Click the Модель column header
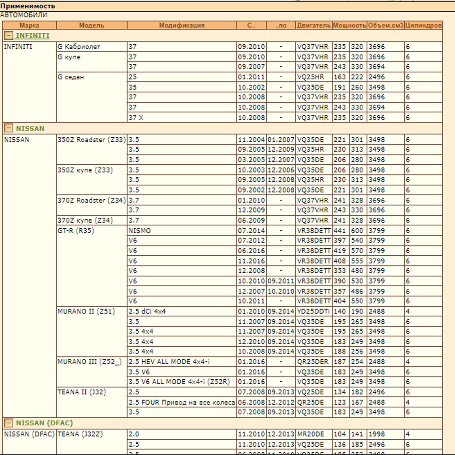Screen dimensions: 455x455 tap(92, 25)
